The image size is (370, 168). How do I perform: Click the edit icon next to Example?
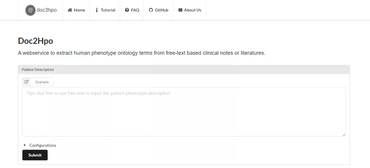point(27,82)
